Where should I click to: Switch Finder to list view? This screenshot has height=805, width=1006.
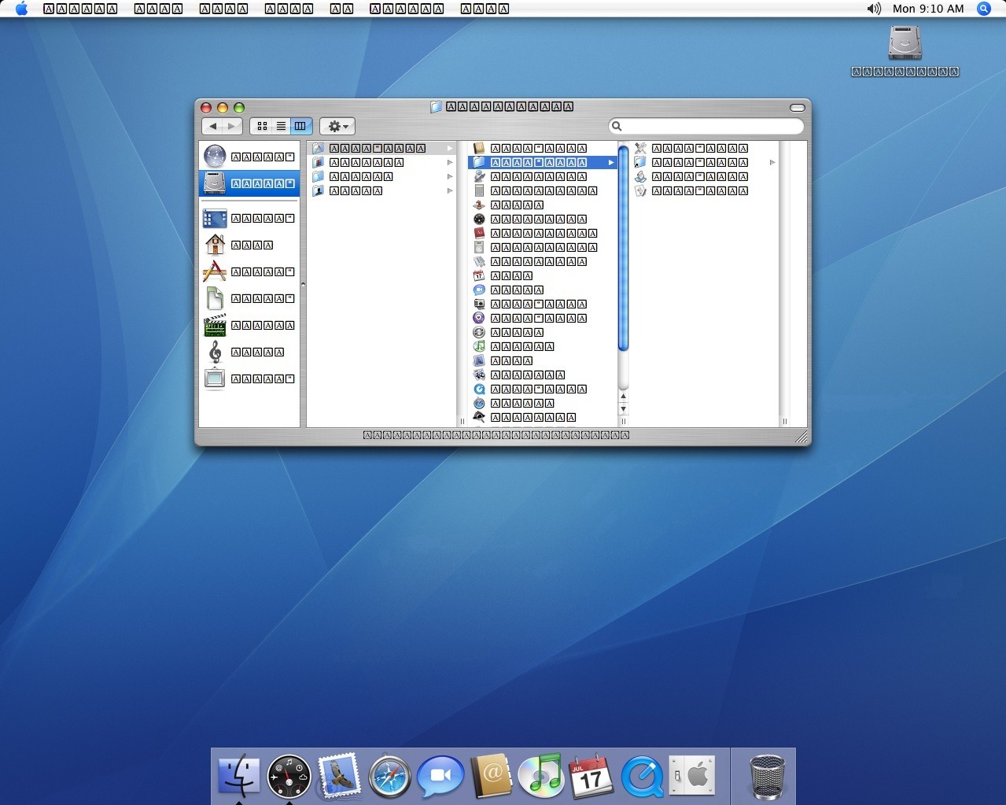(x=281, y=126)
